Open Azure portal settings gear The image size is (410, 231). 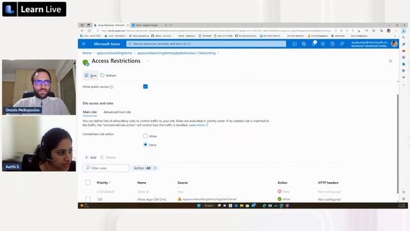pyautogui.click(x=323, y=44)
